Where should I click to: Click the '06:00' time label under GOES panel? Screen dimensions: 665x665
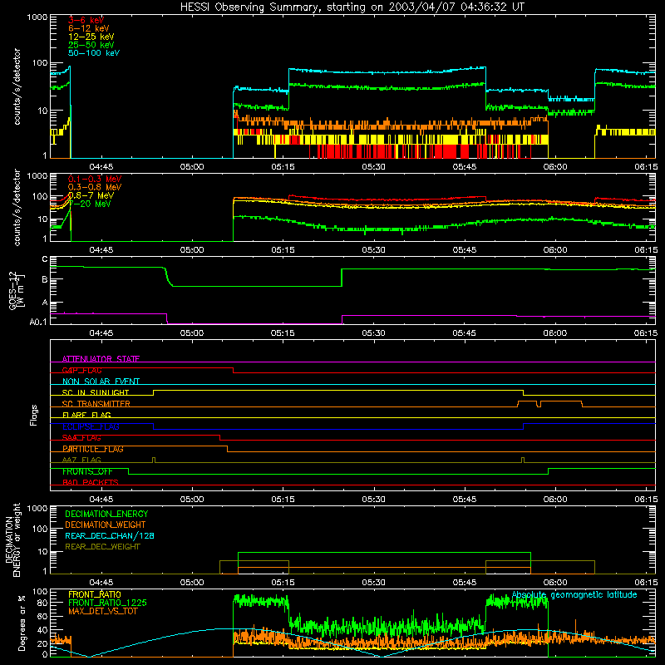pyautogui.click(x=555, y=333)
